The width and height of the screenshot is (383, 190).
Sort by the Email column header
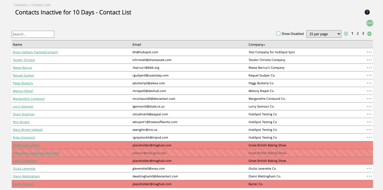click(x=137, y=45)
